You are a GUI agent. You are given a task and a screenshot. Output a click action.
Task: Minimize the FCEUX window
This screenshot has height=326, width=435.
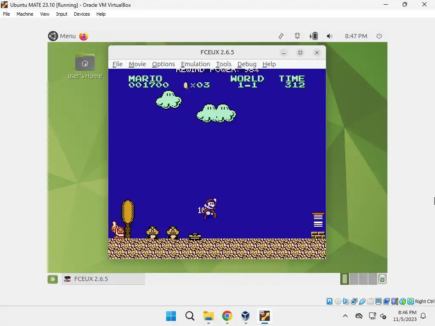coord(283,53)
